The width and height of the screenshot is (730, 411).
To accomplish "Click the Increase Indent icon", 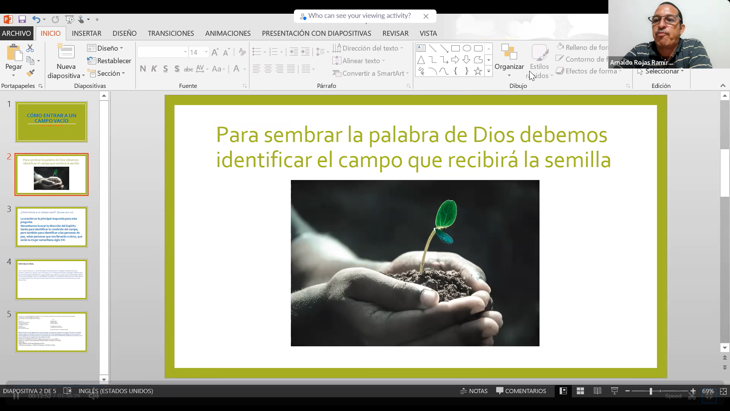I will pos(305,52).
